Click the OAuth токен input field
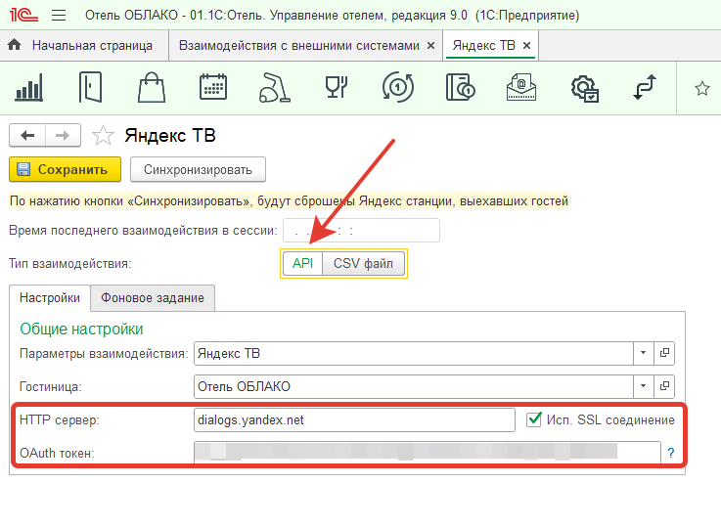This screenshot has height=528, width=721. coord(428,453)
